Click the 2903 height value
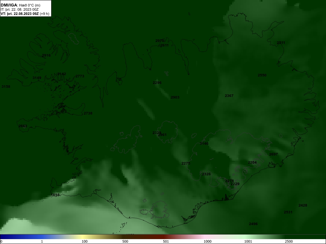The width and height of the screenshot is (326, 244). (175, 97)
